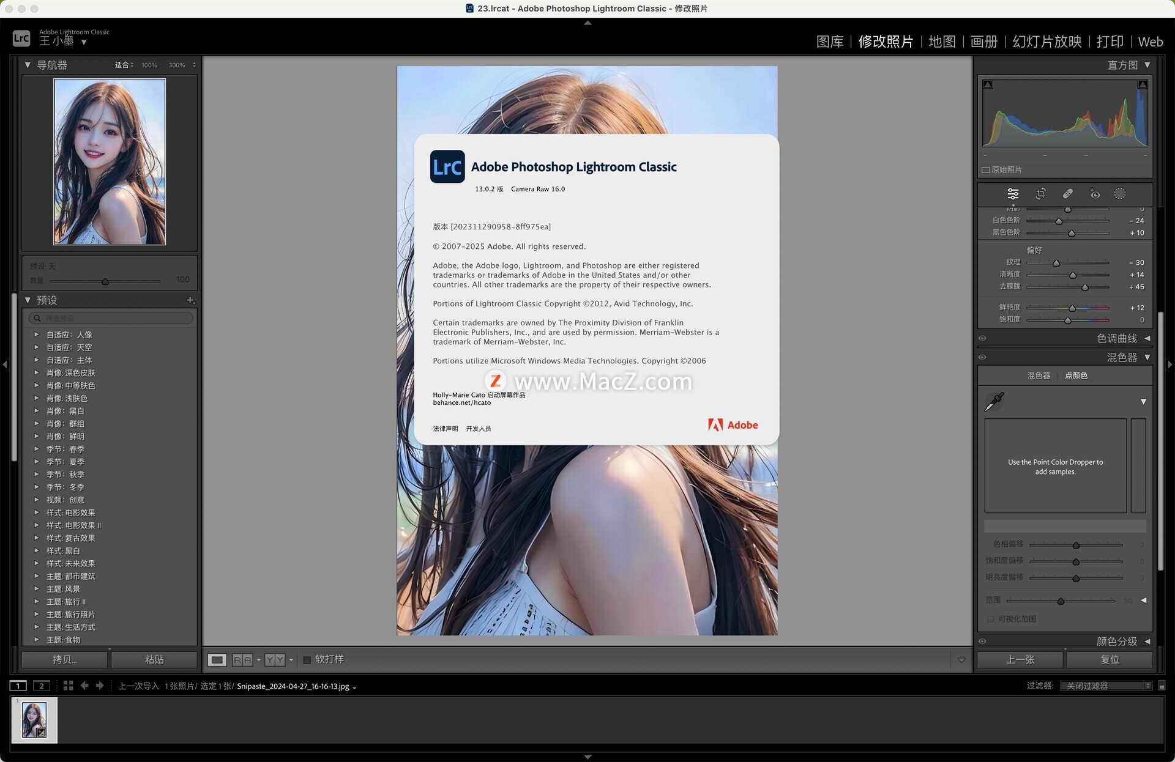1175x762 pixels.
Task: Click the add preset plus icon
Action: [x=190, y=300]
